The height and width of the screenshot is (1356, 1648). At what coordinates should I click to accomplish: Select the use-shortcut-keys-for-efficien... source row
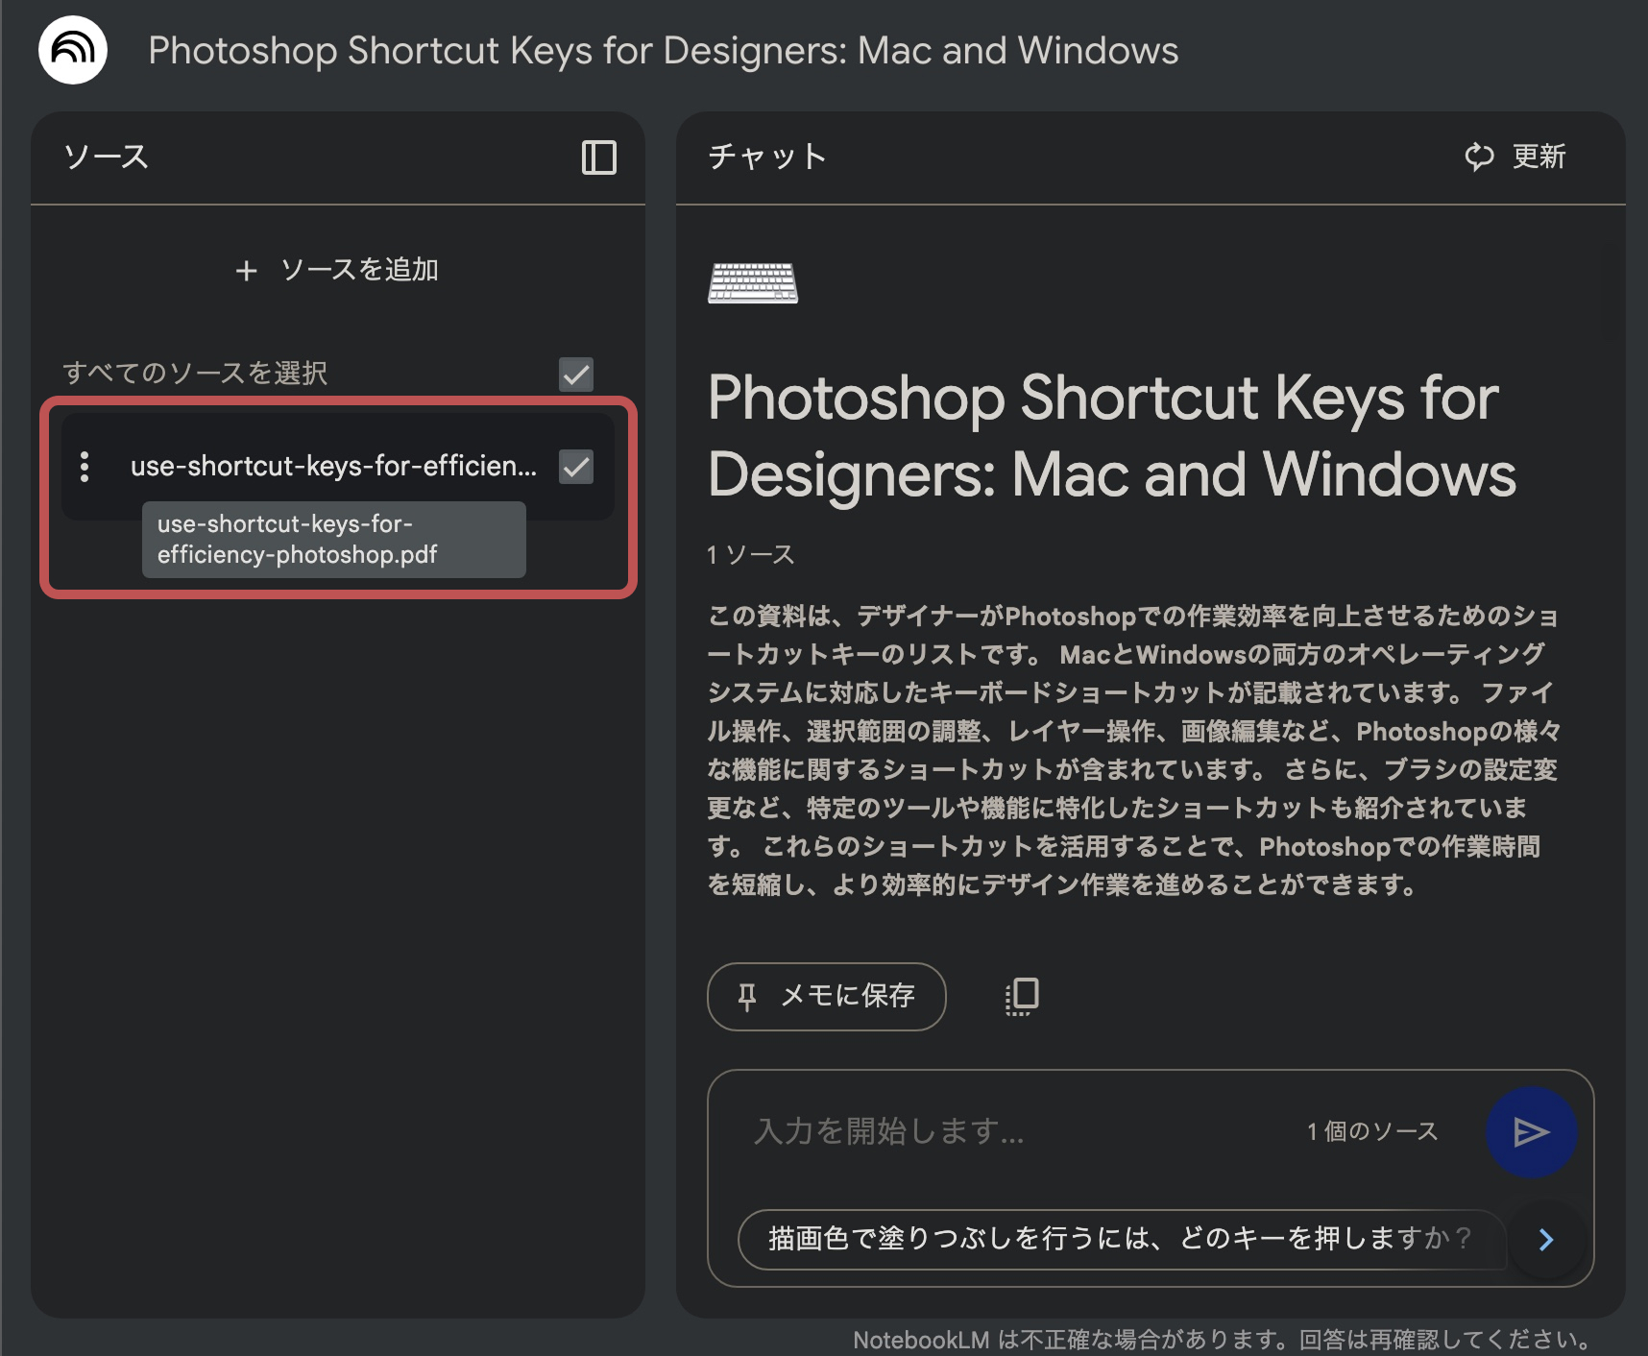point(338,467)
